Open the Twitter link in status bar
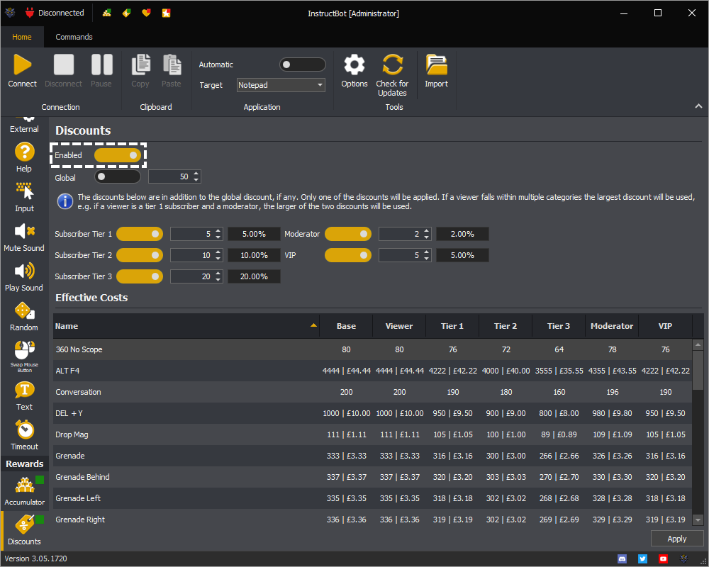Viewport: 709px width, 567px height. point(642,559)
